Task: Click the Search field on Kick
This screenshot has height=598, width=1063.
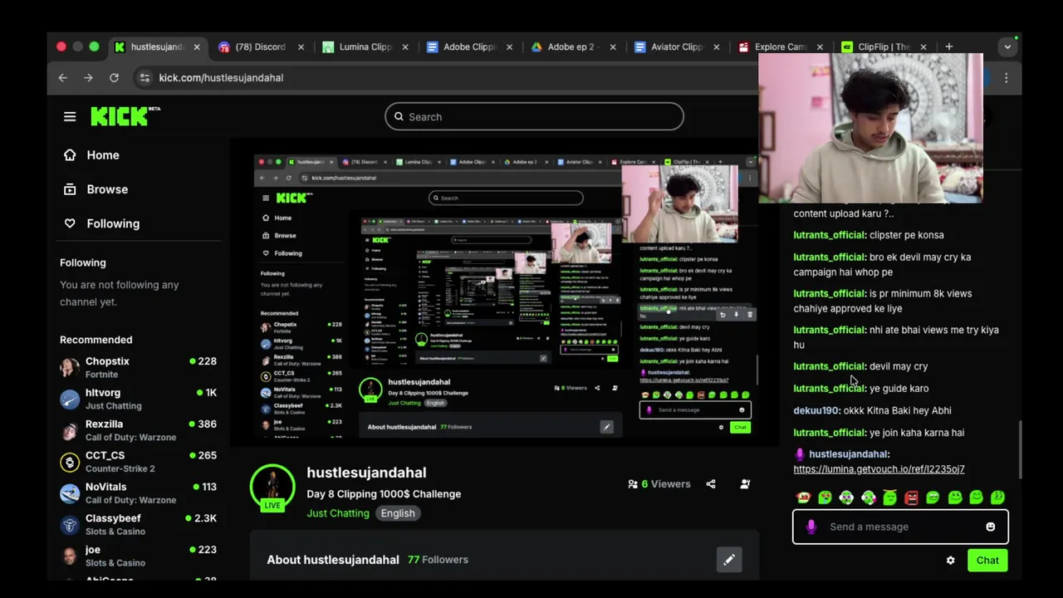Action: pos(534,116)
